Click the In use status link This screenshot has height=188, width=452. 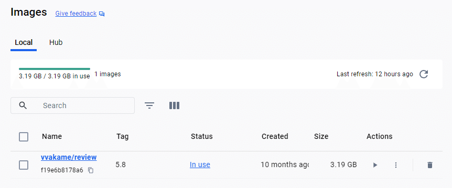[200, 164]
